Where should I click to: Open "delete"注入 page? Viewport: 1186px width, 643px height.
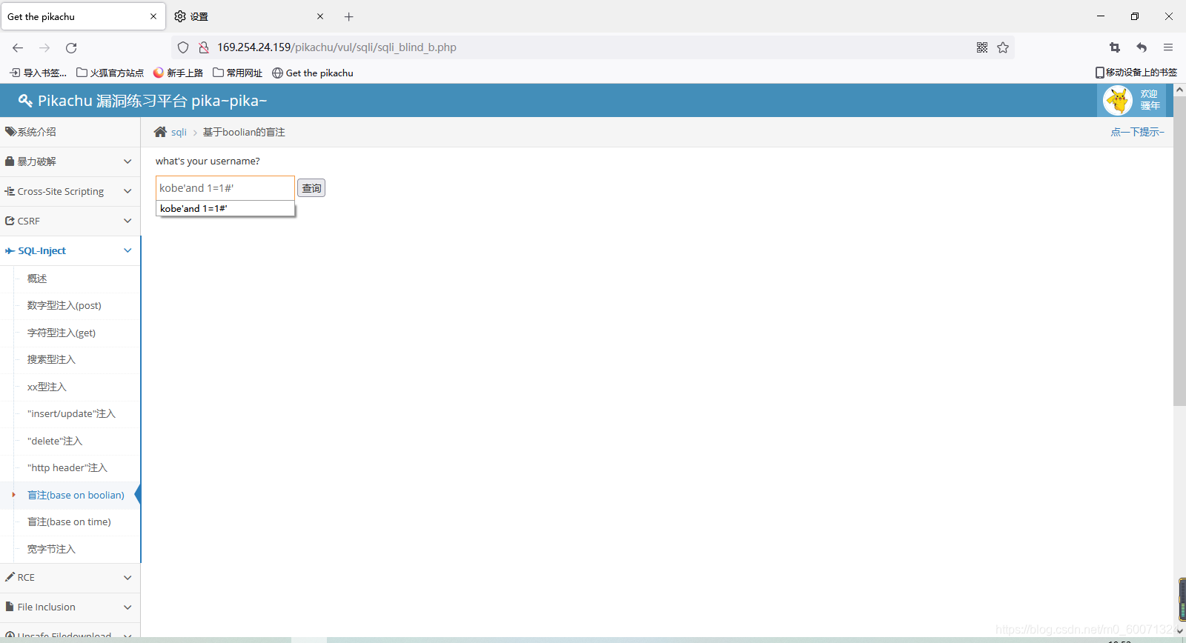55,441
